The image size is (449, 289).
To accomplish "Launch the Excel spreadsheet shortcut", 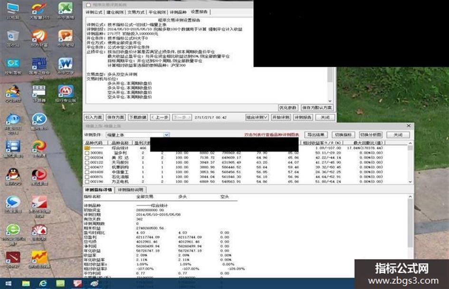I will 66,10.
